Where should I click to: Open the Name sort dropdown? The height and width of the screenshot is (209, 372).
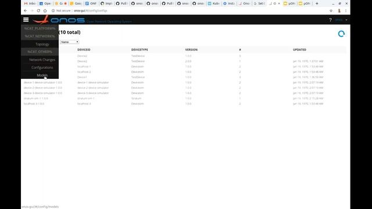point(69,42)
